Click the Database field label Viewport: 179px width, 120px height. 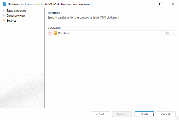(x=54, y=28)
